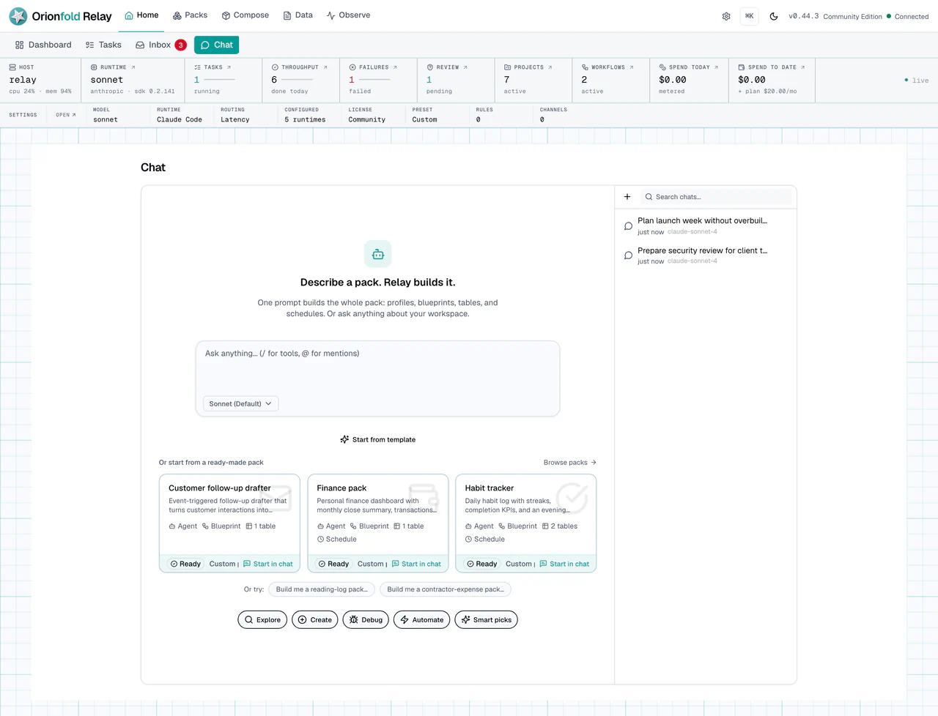
Task: Click Ready badge on Finance pack
Action: 333,564
